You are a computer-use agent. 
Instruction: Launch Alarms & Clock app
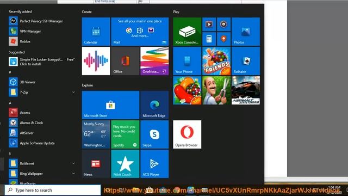point(41,123)
